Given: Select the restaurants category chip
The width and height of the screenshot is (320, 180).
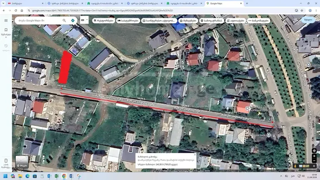Looking at the screenshot, I should 103,21.
